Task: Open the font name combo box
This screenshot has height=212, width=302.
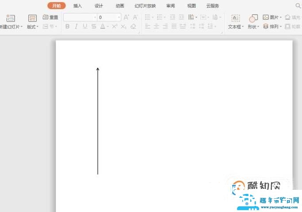Action: point(80,17)
